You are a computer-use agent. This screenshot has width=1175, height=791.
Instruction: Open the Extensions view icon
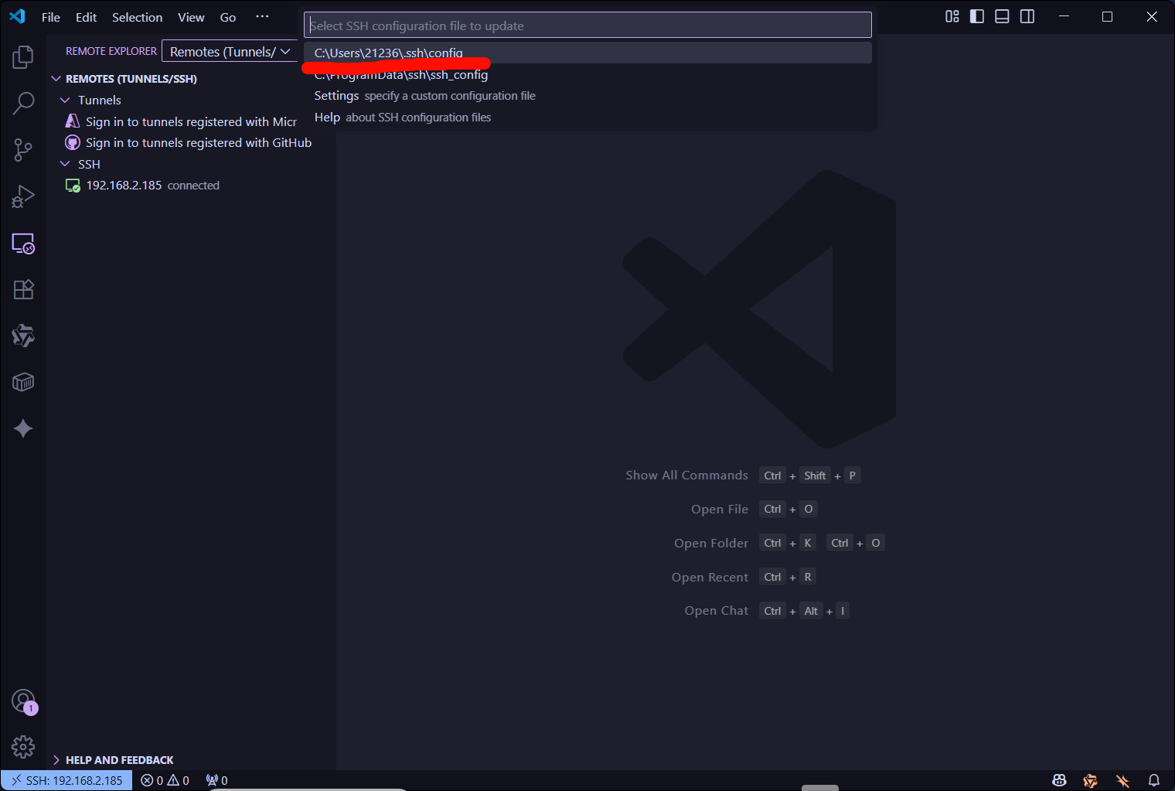pyautogui.click(x=23, y=289)
